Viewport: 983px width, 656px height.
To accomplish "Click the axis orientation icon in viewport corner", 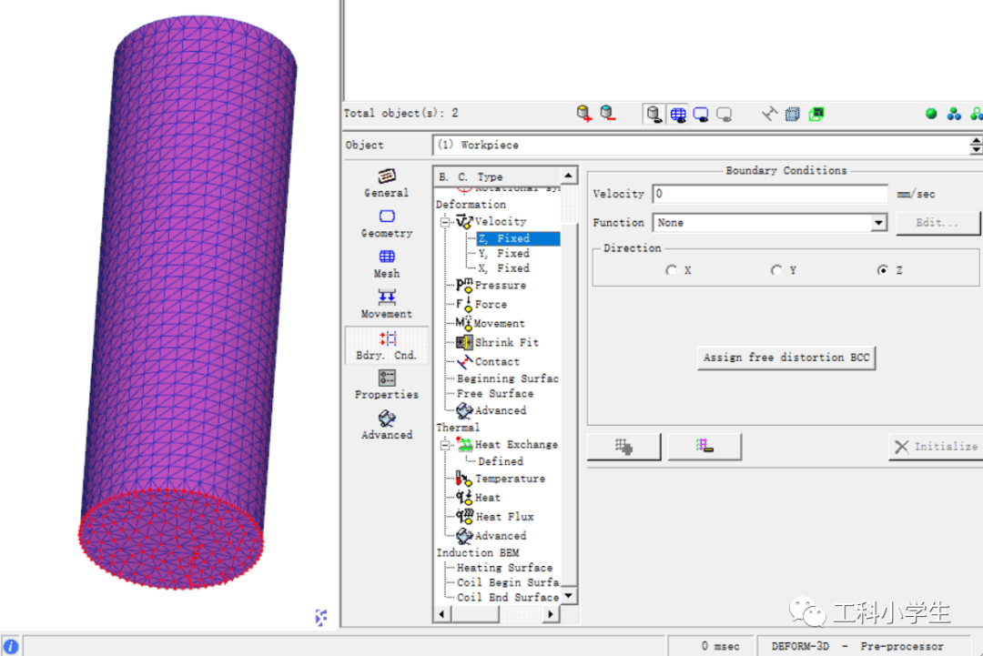I will (321, 617).
